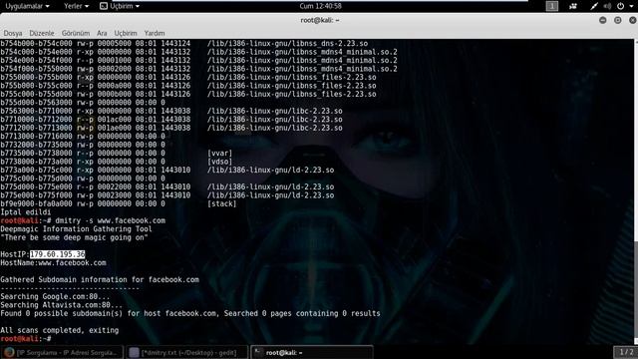Click the terminal icon beside Uçbirim
This screenshot has width=638, height=359.
click(104, 6)
